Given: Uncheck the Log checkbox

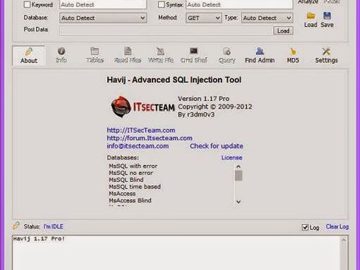Looking at the screenshot, I should point(305,227).
